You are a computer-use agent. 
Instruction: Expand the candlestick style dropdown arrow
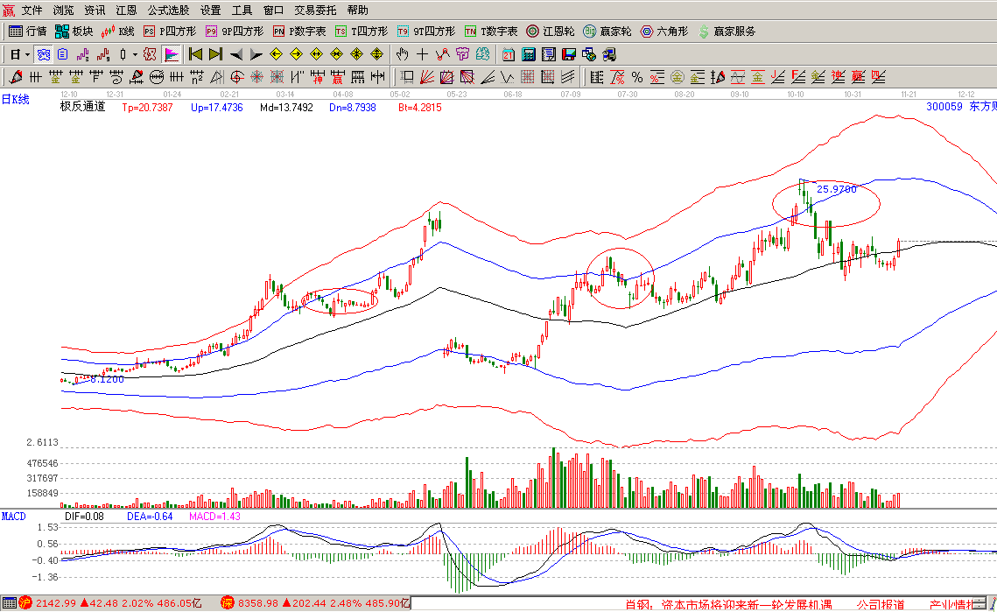135,54
